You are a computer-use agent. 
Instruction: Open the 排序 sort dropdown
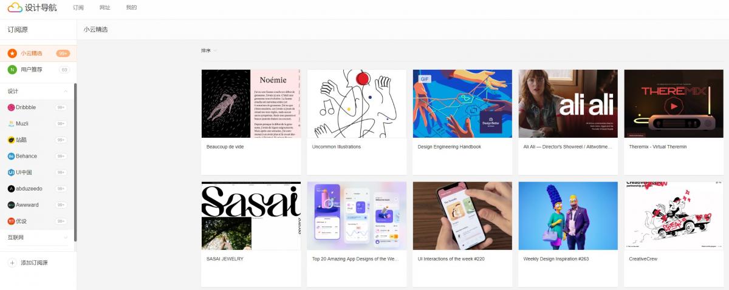[209, 50]
